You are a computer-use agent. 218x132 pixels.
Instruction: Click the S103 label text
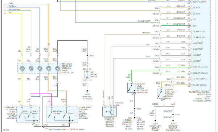point(177,115)
